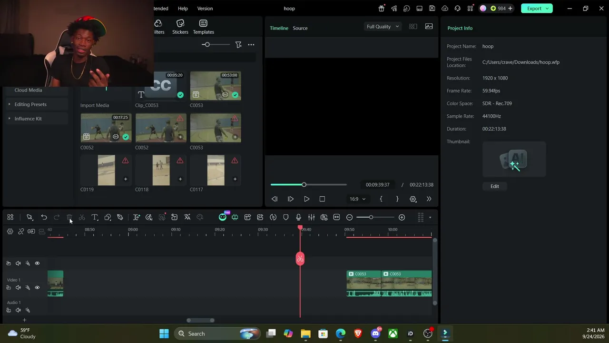Open the 16:9 aspect ratio dropdown
This screenshot has width=609, height=343.
click(358, 199)
